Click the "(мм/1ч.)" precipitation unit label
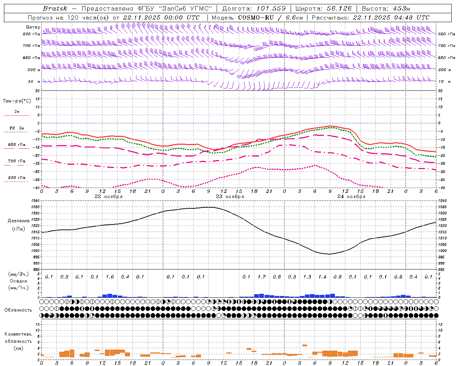This screenshot has width=457, height=366. [19, 288]
